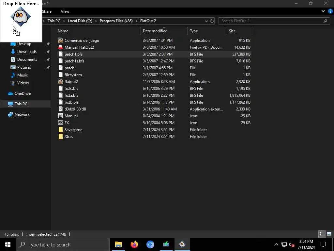Click the ghost icon in Drop Files window
This screenshot has width=334, height=251.
21,16
